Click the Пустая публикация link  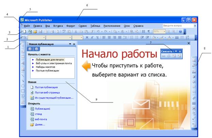46,87
